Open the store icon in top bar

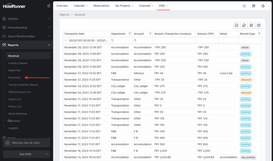tap(254, 6)
